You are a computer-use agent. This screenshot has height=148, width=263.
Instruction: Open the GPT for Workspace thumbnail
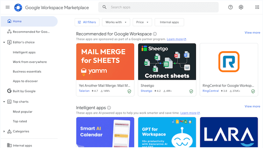click(x=167, y=132)
